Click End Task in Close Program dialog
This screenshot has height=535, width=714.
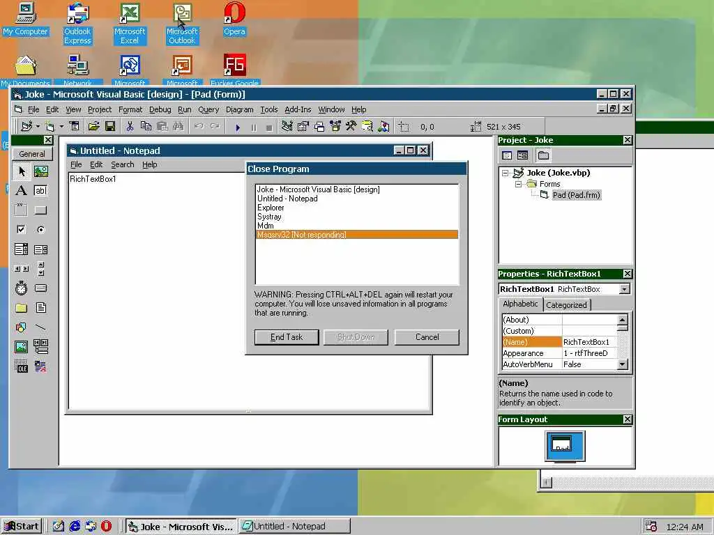287,337
